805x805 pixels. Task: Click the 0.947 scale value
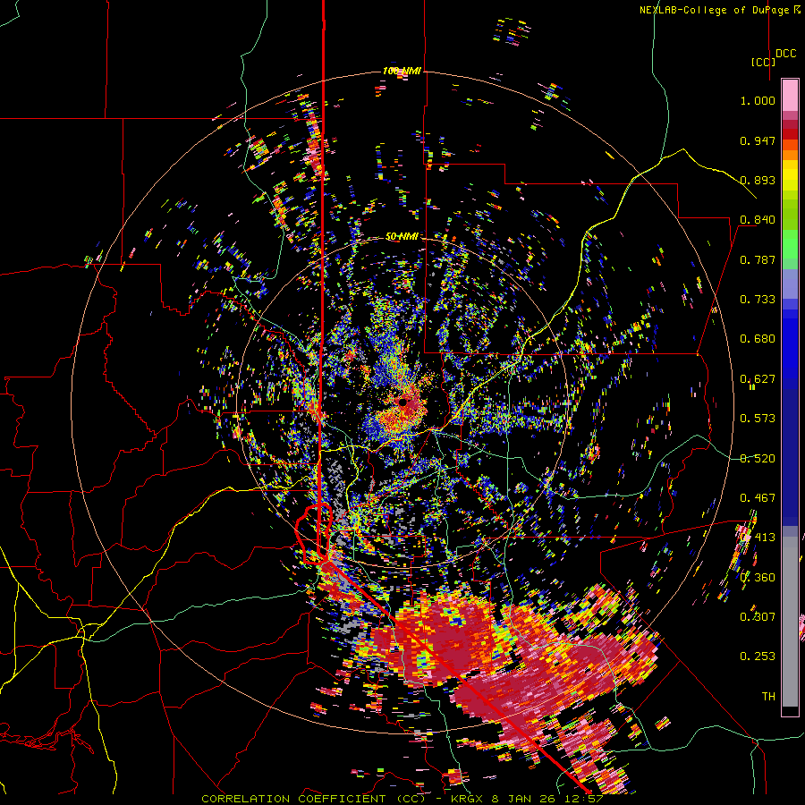[x=758, y=140]
